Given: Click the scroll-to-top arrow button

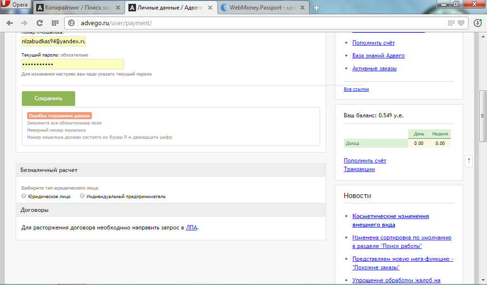Looking at the screenshot, I should click(468, 161).
